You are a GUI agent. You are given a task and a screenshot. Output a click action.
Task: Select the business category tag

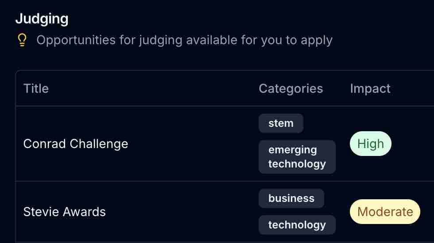[291, 198]
